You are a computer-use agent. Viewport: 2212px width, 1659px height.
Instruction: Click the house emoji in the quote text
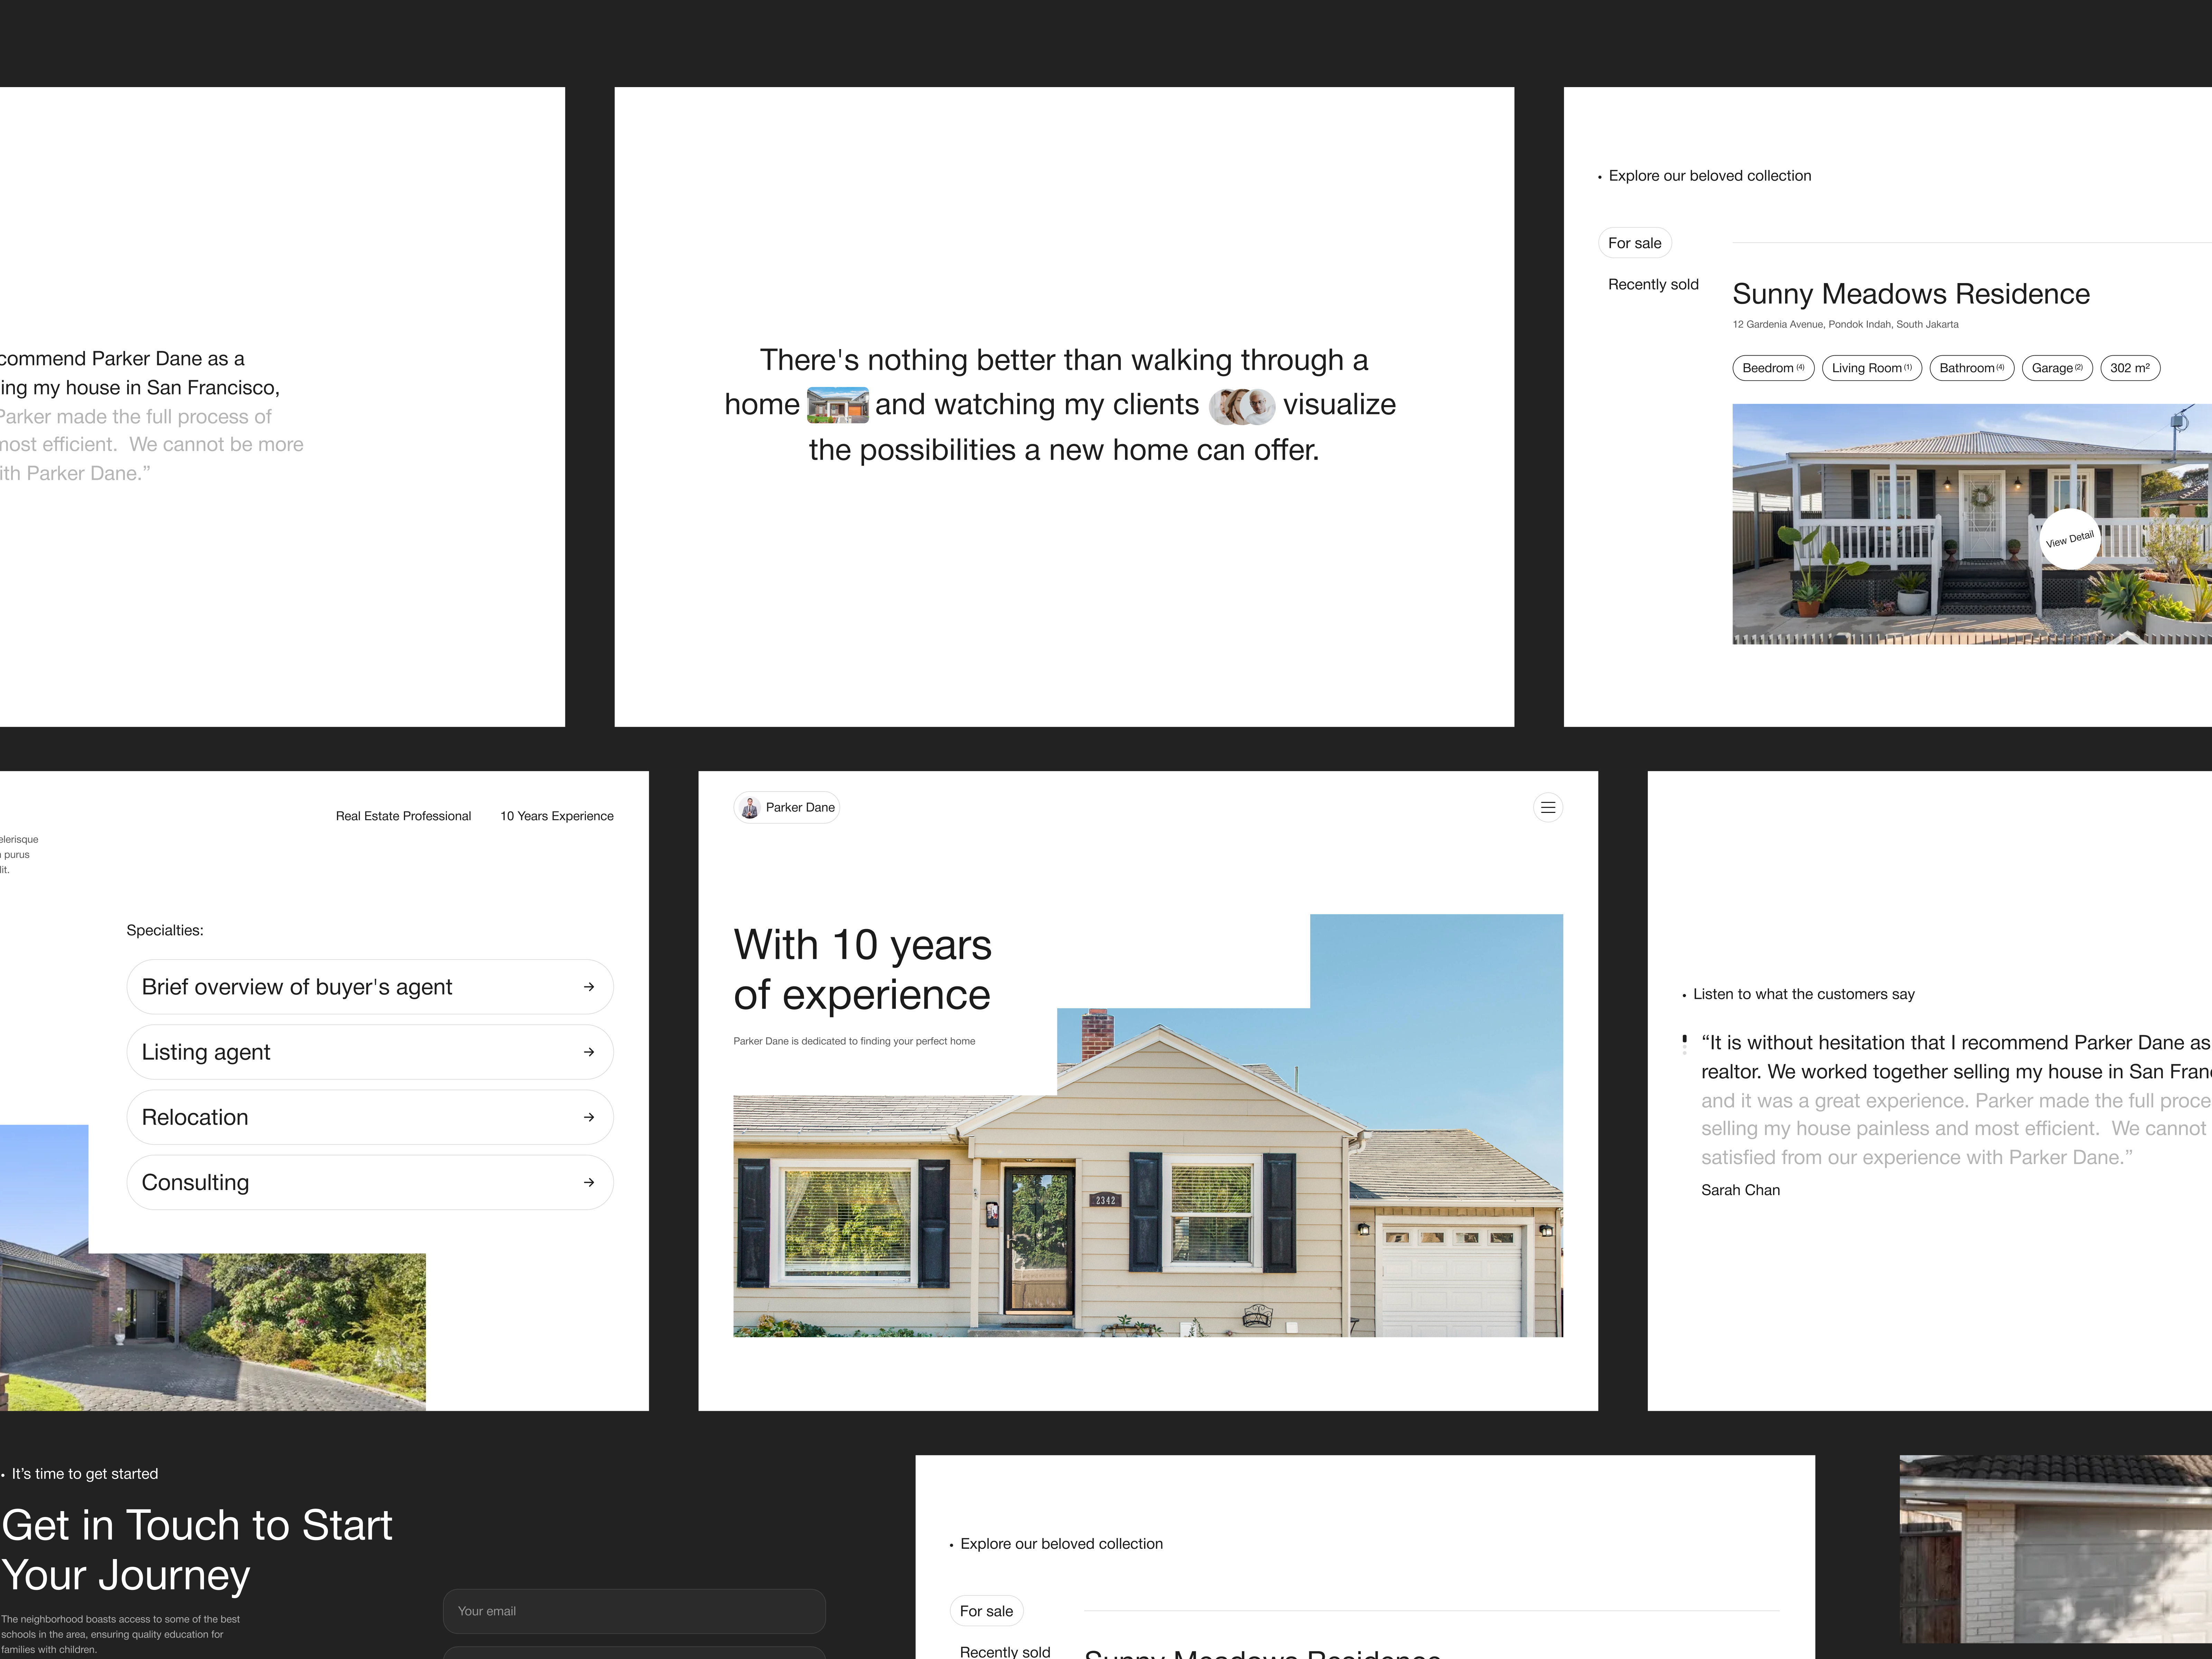[x=838, y=405]
